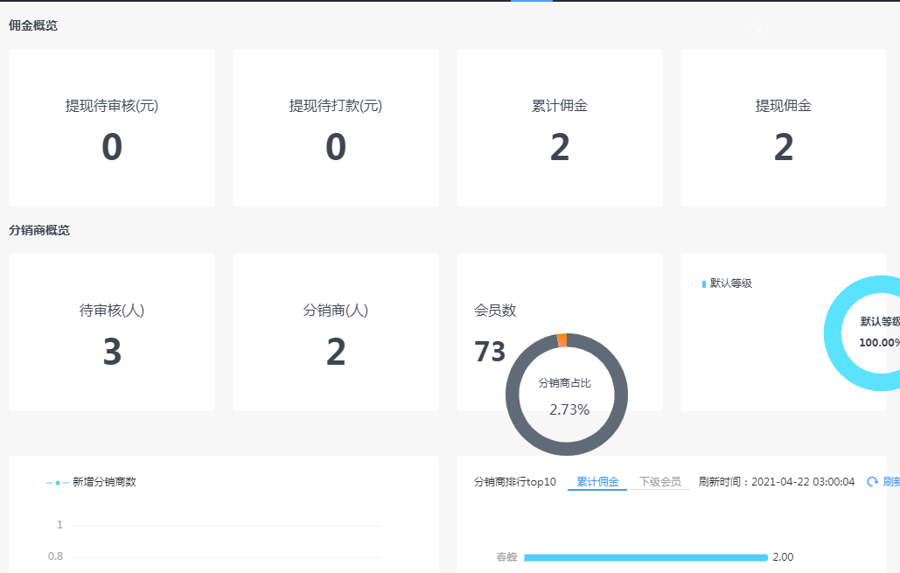
Task: Open the 提现待审核(元) card
Action: click(112, 128)
